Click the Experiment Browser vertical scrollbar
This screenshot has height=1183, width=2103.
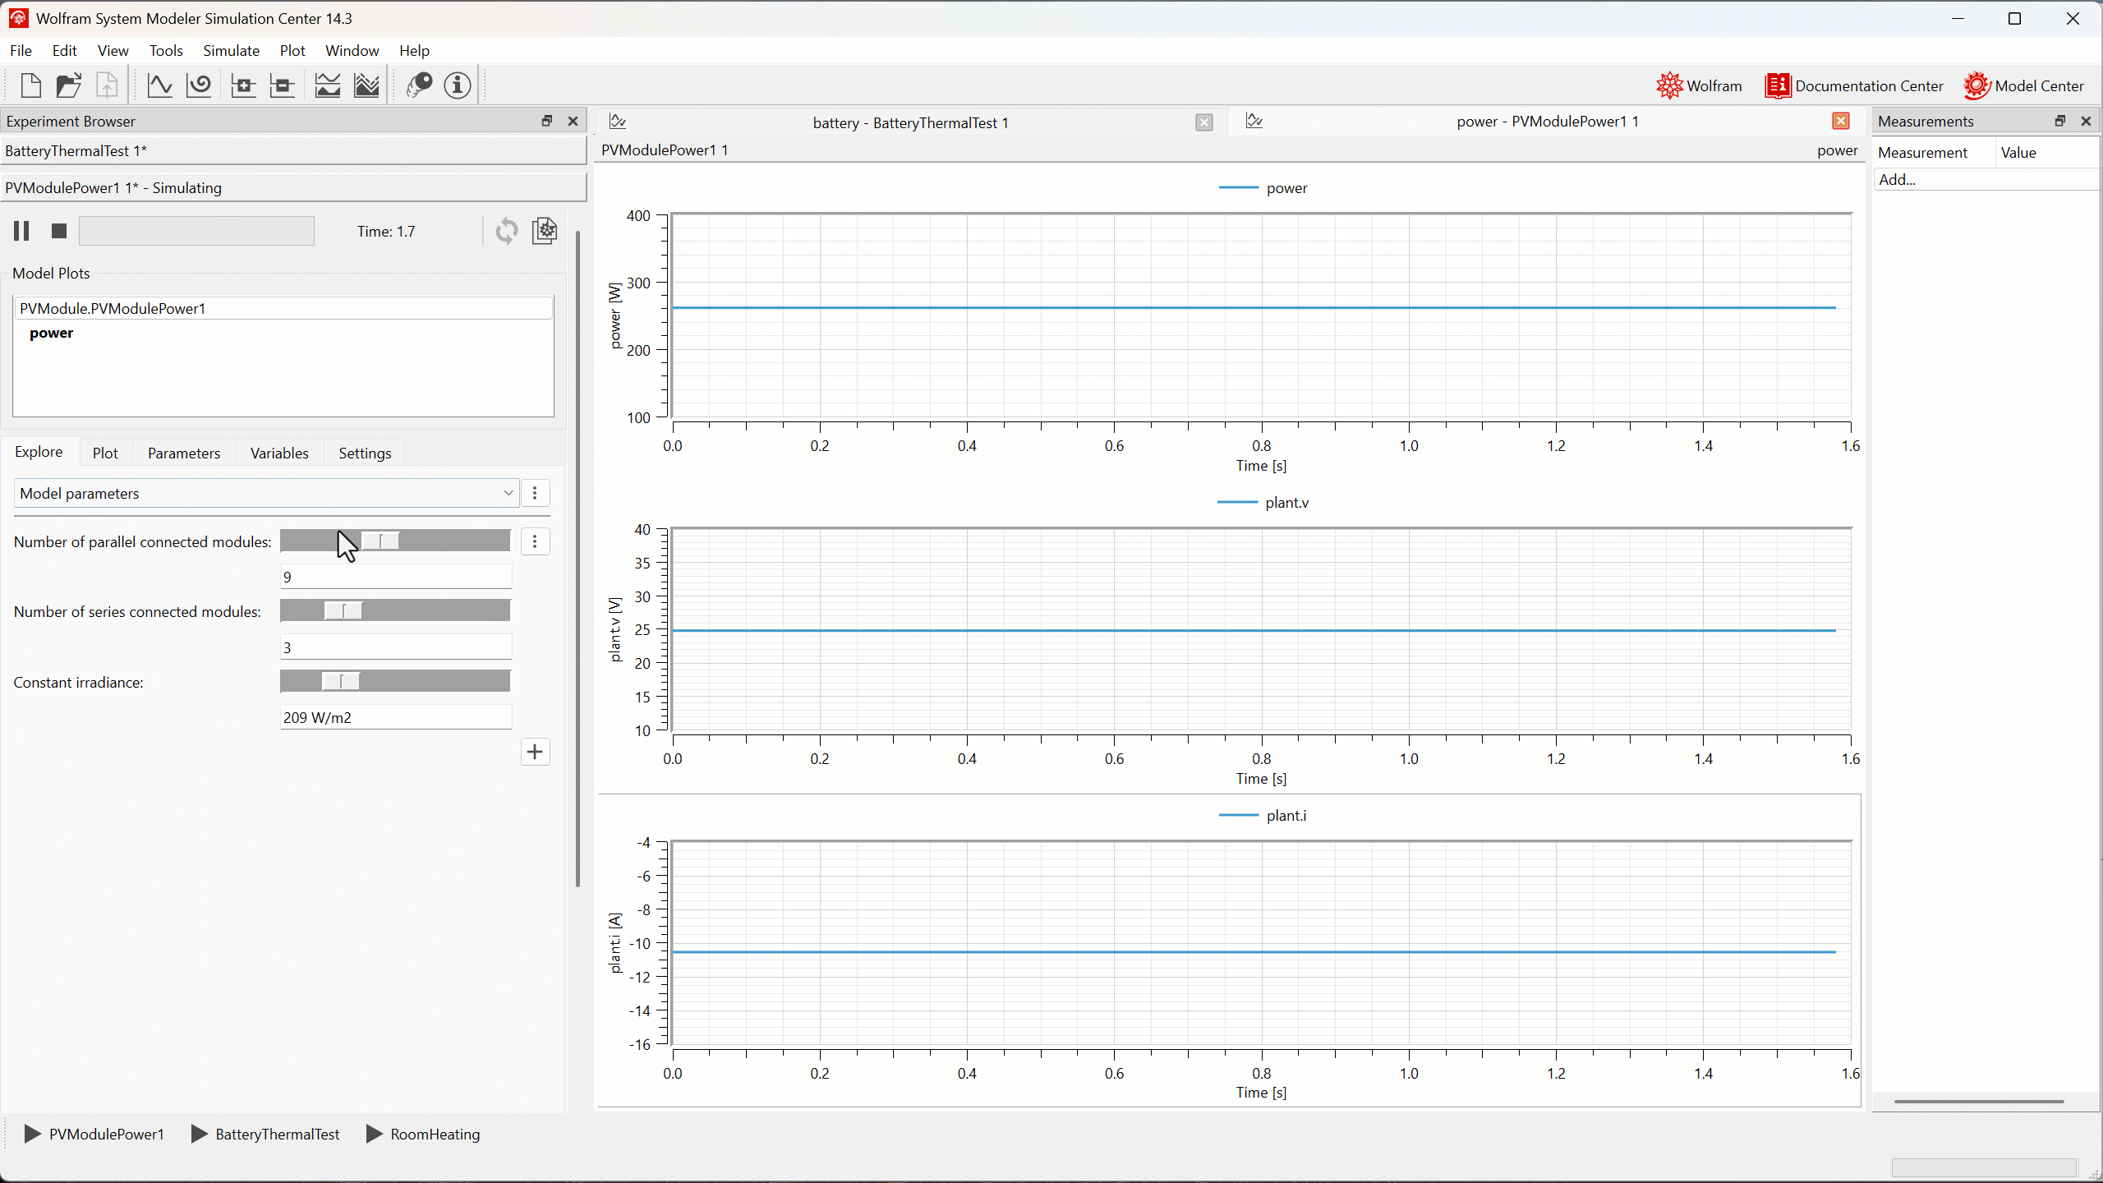tap(578, 559)
